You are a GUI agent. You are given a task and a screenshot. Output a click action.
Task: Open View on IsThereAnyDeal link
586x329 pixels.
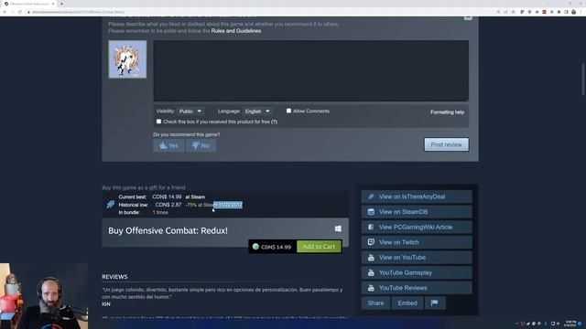pos(417,196)
